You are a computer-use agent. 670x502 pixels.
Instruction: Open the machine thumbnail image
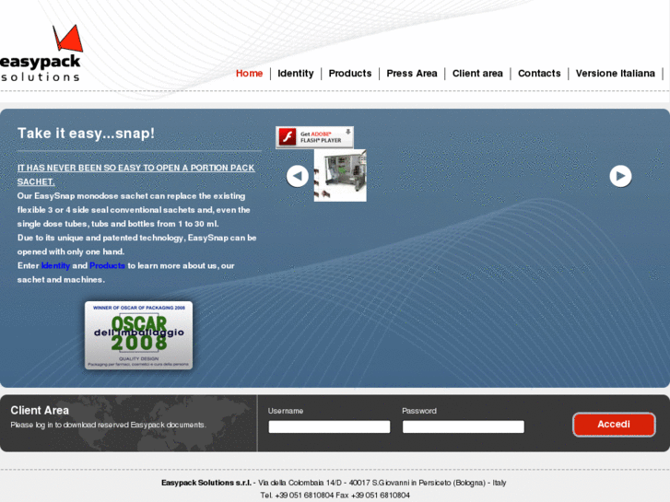click(340, 175)
